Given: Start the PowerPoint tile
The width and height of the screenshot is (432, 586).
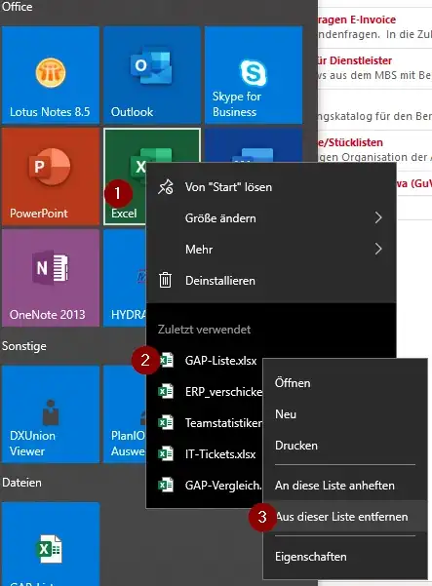Looking at the screenshot, I should (51, 176).
